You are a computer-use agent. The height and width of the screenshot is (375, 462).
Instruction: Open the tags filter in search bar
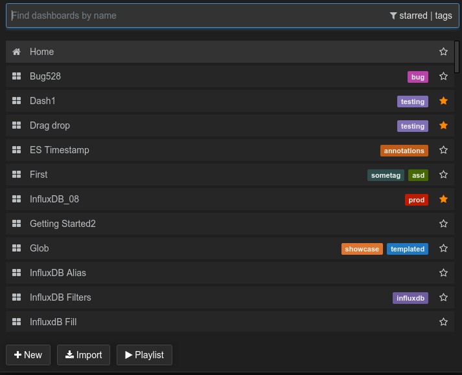(443, 16)
